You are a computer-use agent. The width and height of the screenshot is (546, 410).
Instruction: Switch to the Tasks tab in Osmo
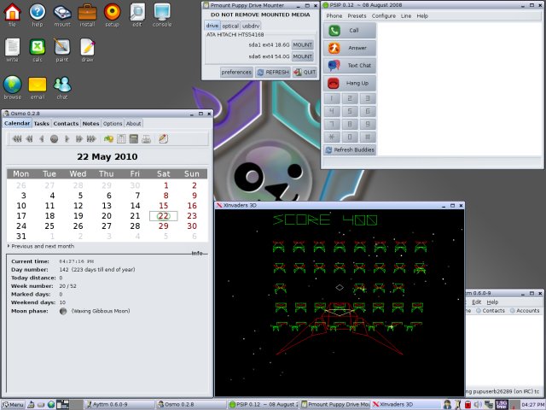click(x=42, y=123)
